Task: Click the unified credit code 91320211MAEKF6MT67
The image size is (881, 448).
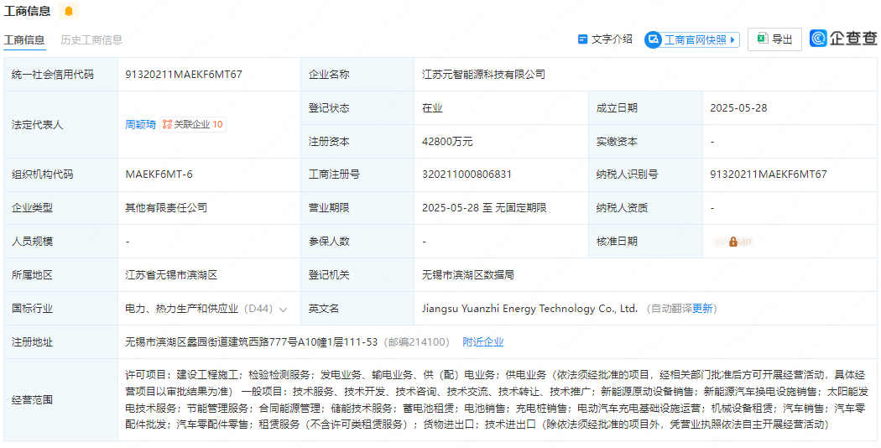Action: click(184, 74)
